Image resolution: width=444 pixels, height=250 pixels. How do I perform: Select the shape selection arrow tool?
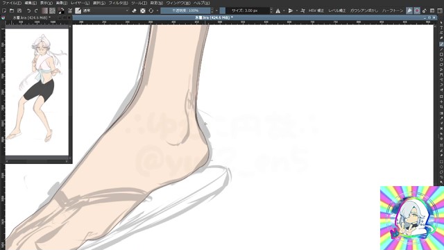(x=441, y=23)
